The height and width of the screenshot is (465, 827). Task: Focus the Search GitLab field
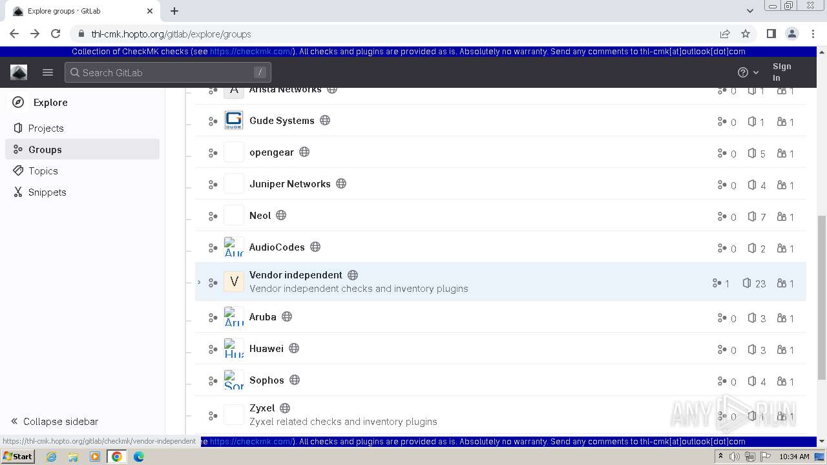pos(168,72)
